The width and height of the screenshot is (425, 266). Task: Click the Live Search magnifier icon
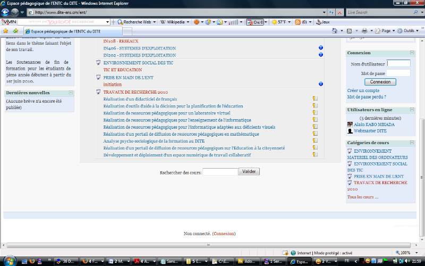(x=415, y=12)
